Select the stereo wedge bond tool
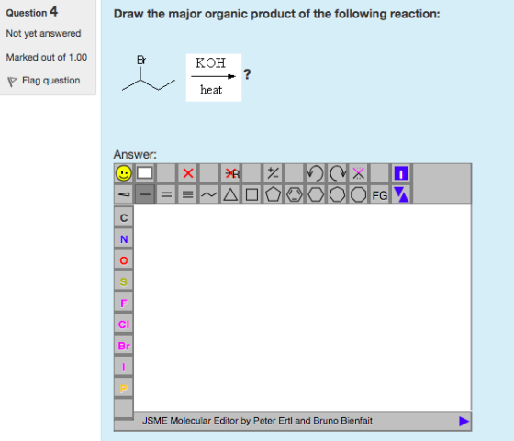Image resolution: width=514 pixels, height=441 pixels. click(124, 194)
